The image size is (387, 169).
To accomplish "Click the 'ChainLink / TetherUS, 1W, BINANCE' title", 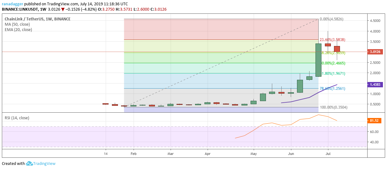I will click(x=37, y=19).
